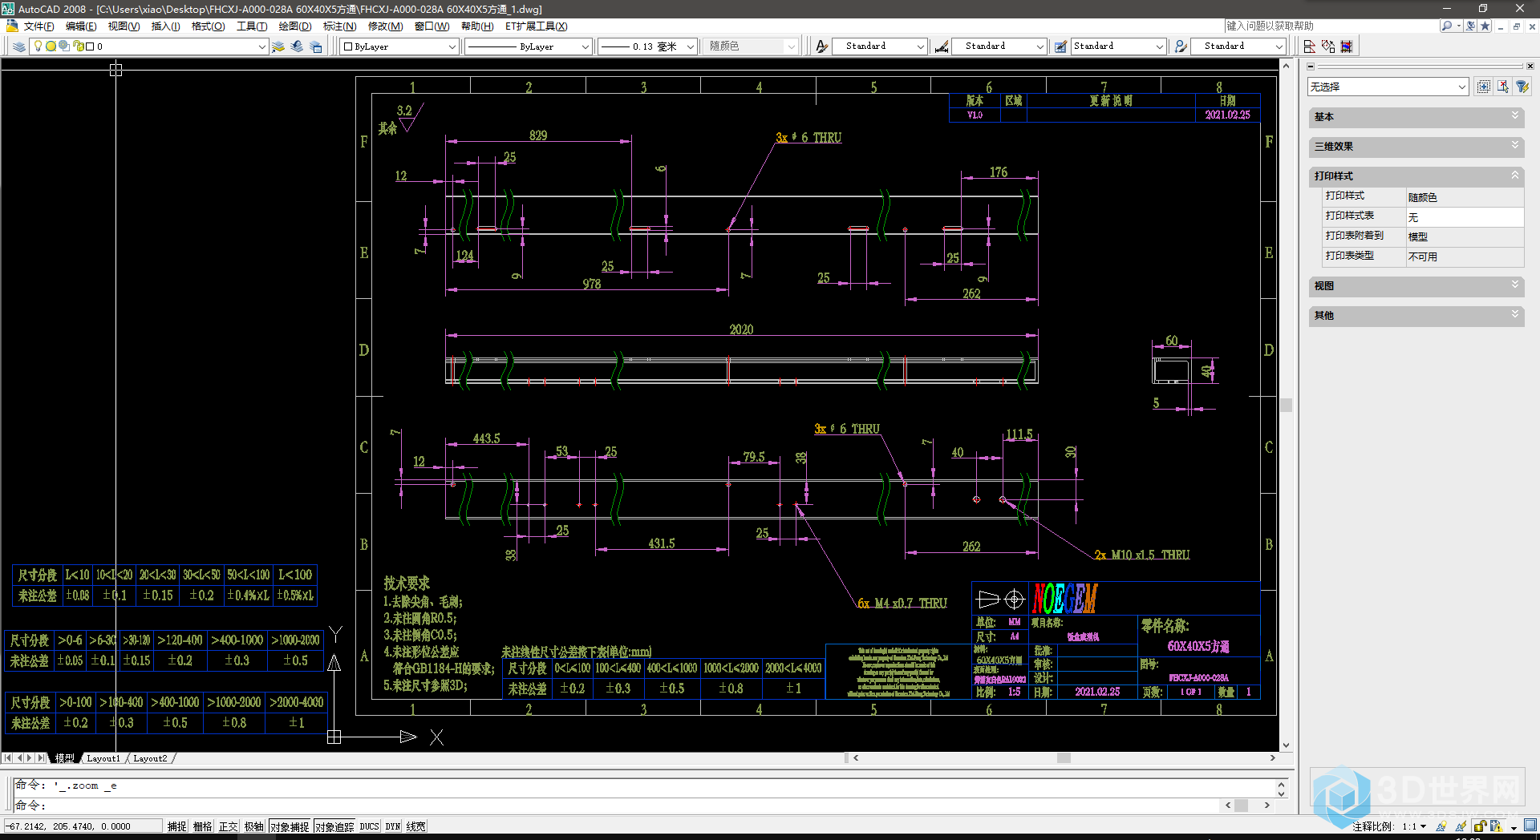Click the Make Object's Layer Current icon
The height and width of the screenshot is (840, 1540).
pyautogui.click(x=278, y=46)
